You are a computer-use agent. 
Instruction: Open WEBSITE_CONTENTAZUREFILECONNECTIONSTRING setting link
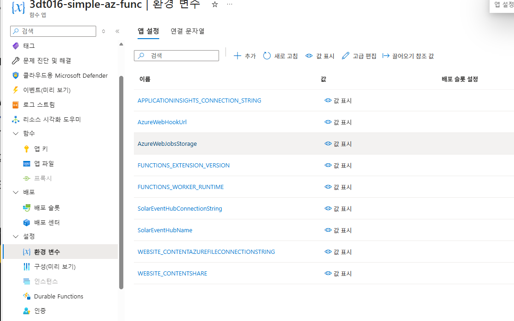click(x=206, y=252)
